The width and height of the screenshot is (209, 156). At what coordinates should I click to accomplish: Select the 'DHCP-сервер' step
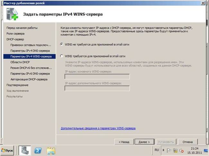click(15, 39)
